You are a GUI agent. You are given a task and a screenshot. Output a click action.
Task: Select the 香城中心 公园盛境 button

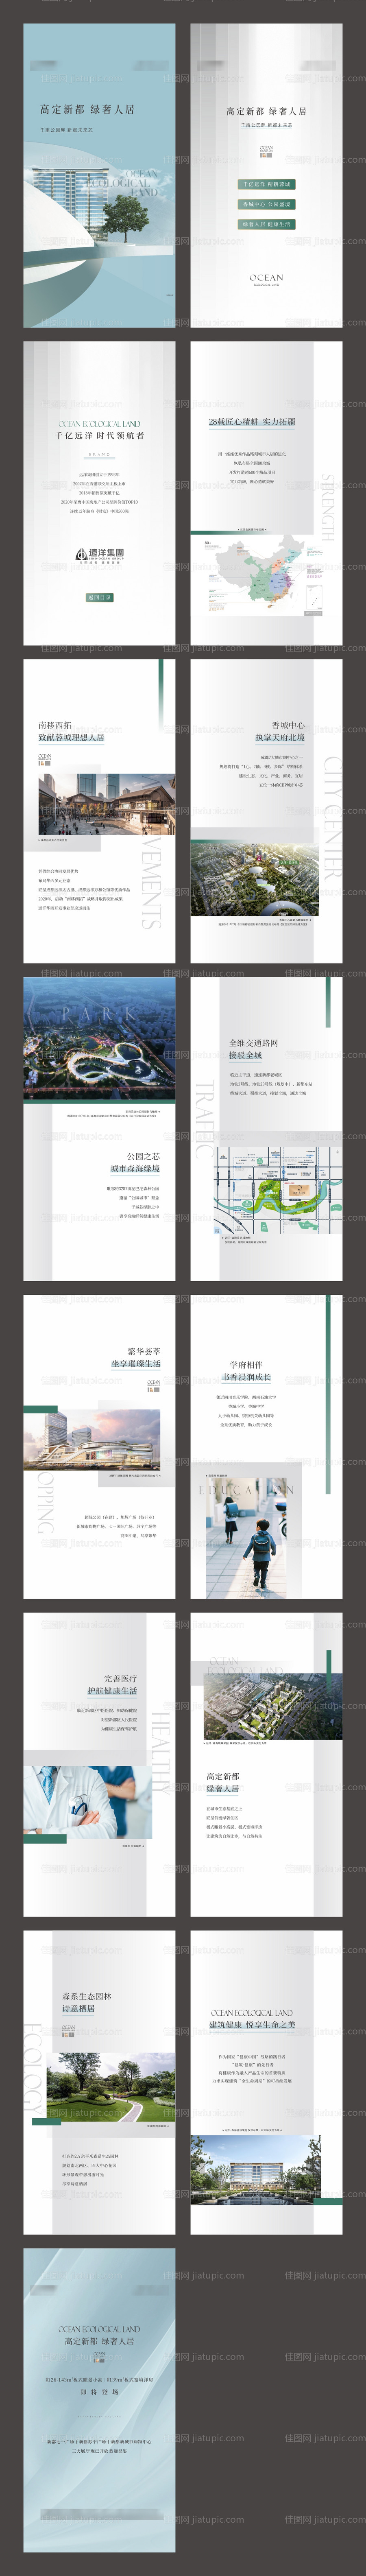tap(266, 204)
